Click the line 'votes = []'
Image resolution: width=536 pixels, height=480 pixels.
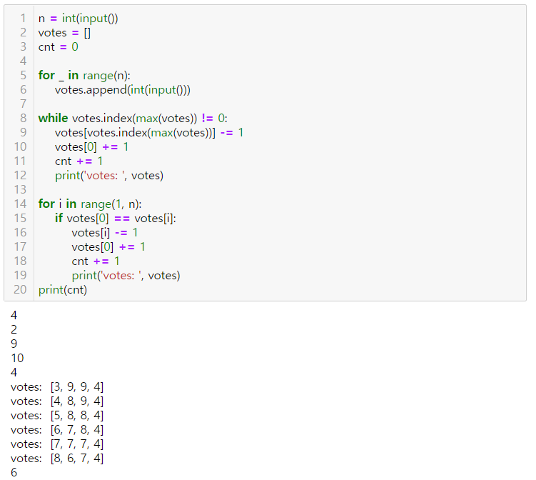point(65,33)
